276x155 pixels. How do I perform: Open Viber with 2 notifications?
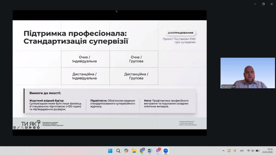(158, 151)
